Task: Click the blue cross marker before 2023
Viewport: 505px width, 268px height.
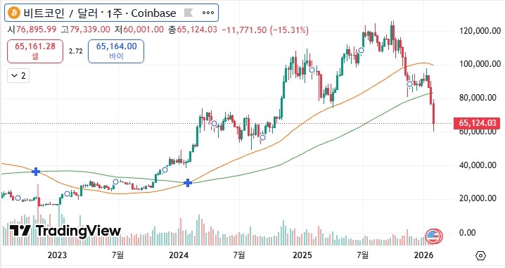Action: tap(36, 172)
